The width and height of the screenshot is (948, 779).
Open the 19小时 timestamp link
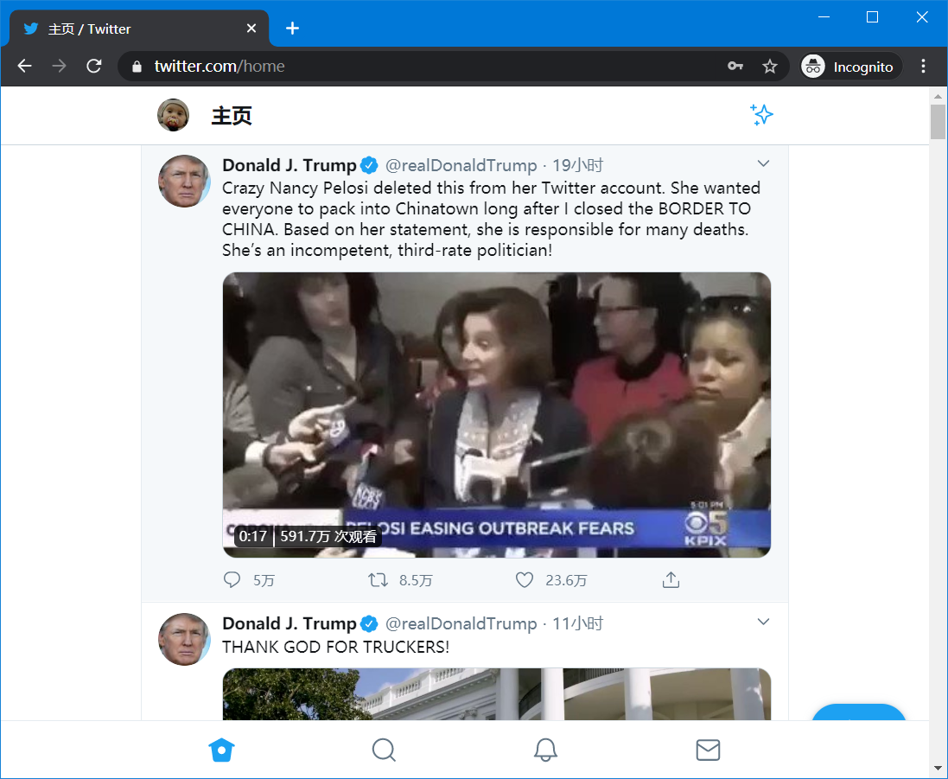click(x=578, y=165)
